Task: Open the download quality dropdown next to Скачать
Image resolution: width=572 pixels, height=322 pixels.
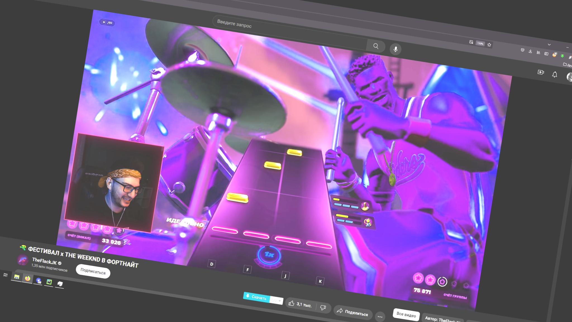Action: (277, 300)
